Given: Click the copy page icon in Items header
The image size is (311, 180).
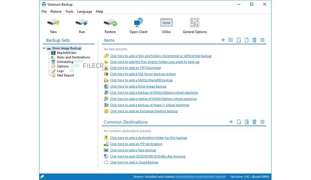Looking at the screenshot, I should (238, 40).
